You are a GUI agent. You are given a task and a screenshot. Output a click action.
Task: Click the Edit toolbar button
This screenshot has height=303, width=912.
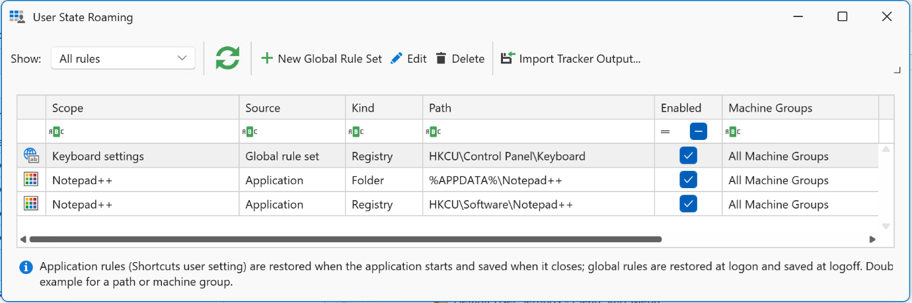click(x=408, y=59)
